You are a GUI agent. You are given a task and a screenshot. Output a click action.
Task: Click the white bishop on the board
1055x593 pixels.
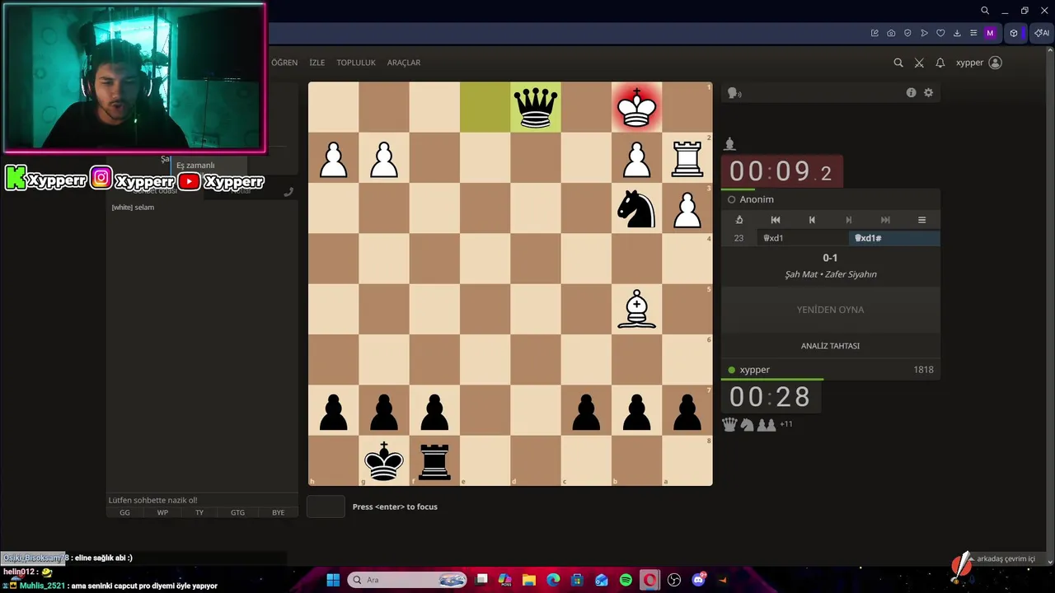click(636, 310)
